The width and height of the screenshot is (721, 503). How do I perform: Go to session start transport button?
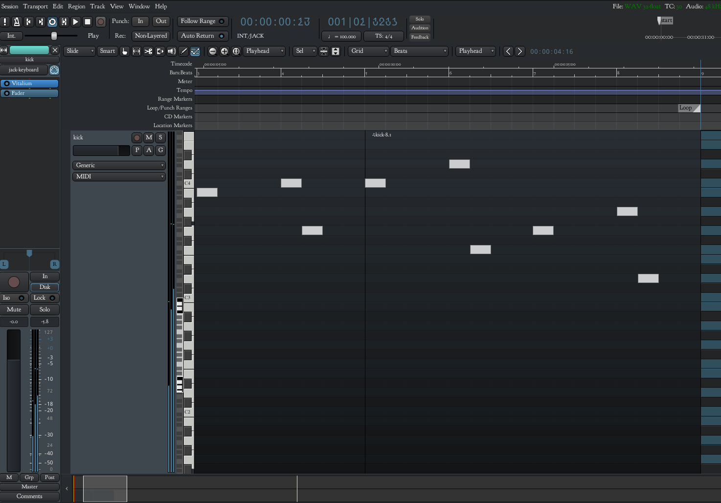pos(28,22)
